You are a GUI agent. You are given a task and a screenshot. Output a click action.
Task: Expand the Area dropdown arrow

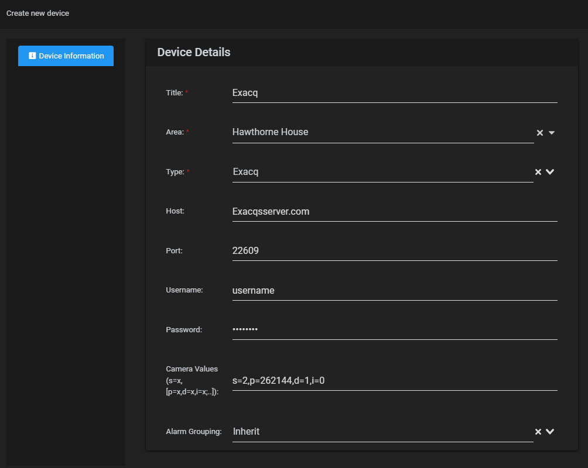(551, 133)
